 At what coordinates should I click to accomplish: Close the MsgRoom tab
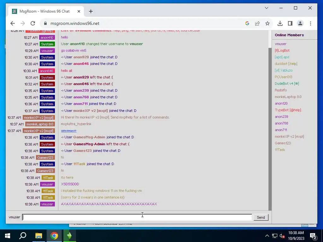point(79,11)
